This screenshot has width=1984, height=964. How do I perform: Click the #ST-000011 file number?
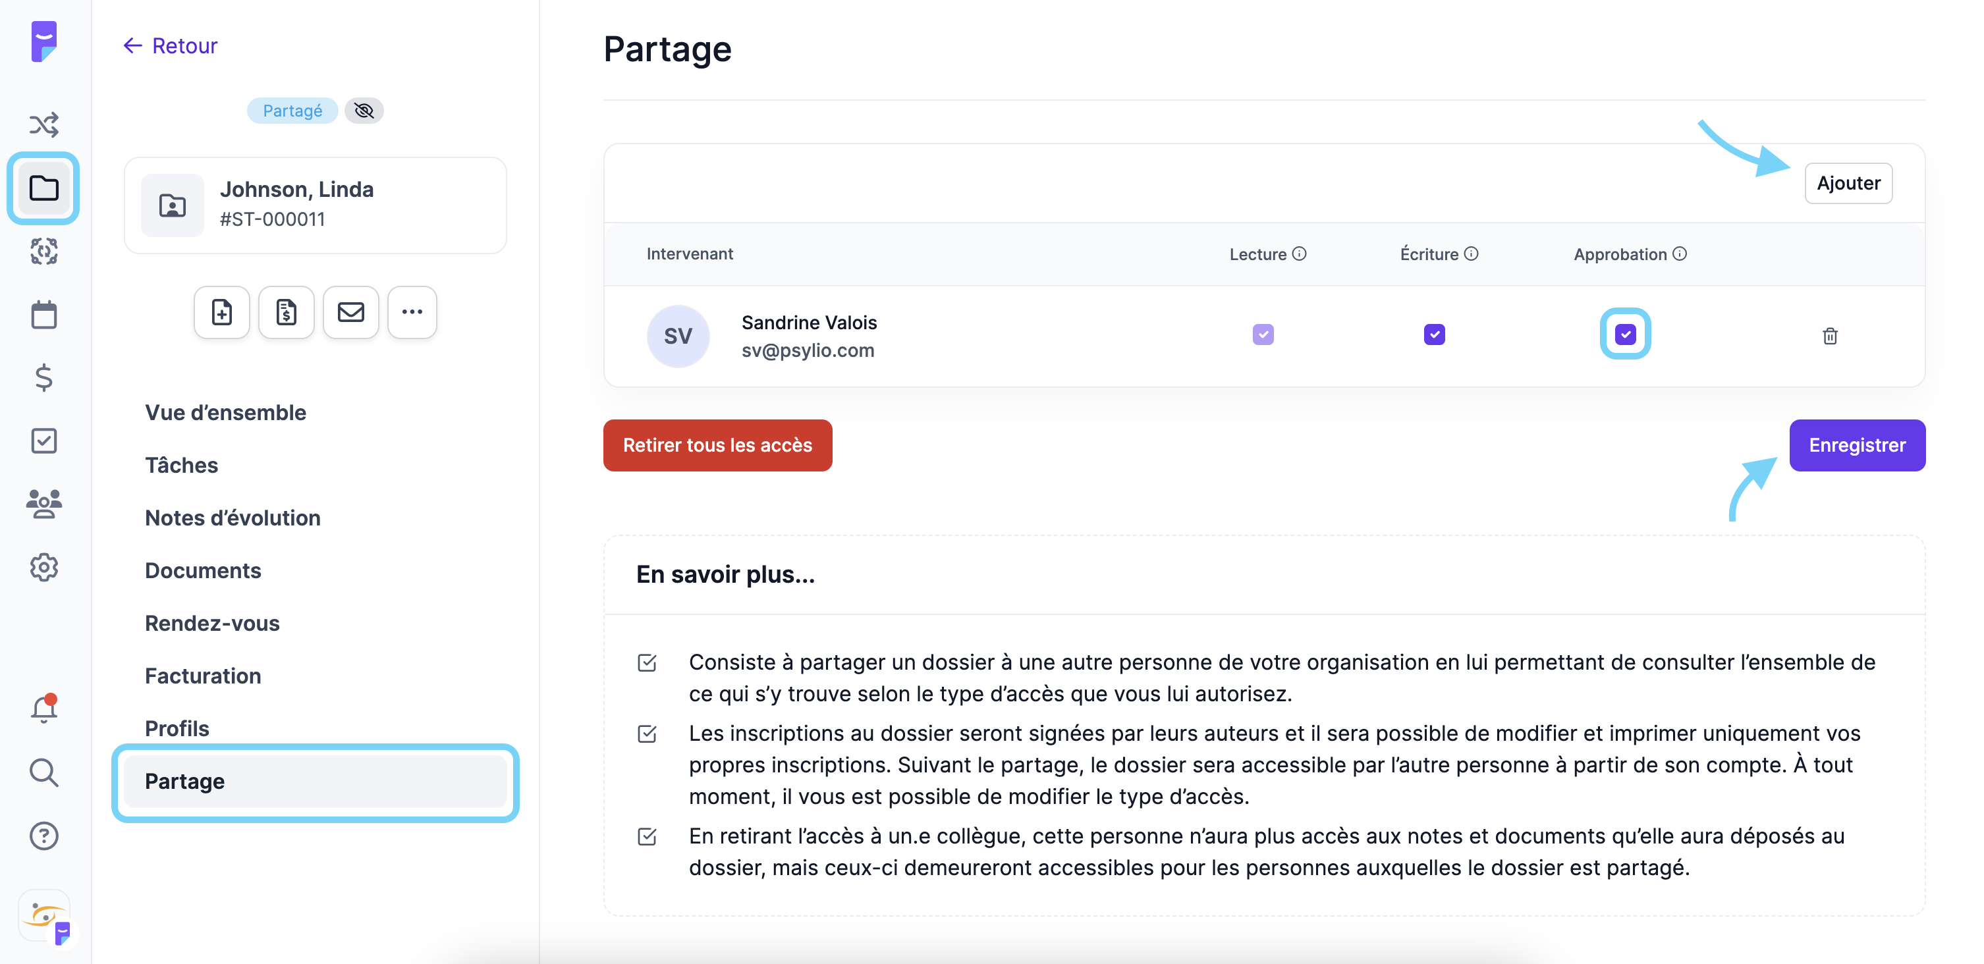273,219
